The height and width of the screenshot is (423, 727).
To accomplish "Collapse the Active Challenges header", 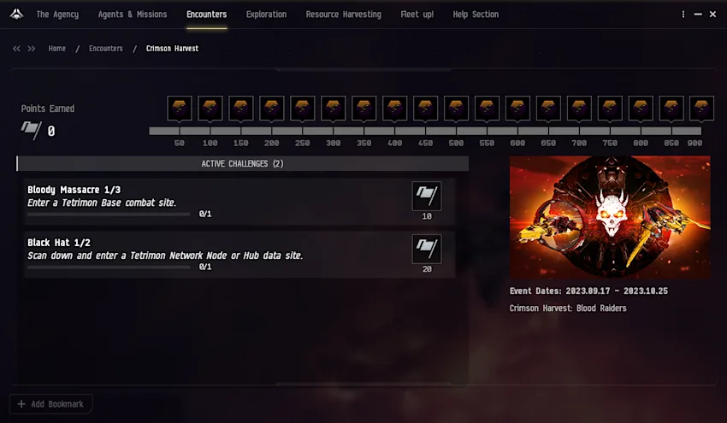I will tap(243, 163).
